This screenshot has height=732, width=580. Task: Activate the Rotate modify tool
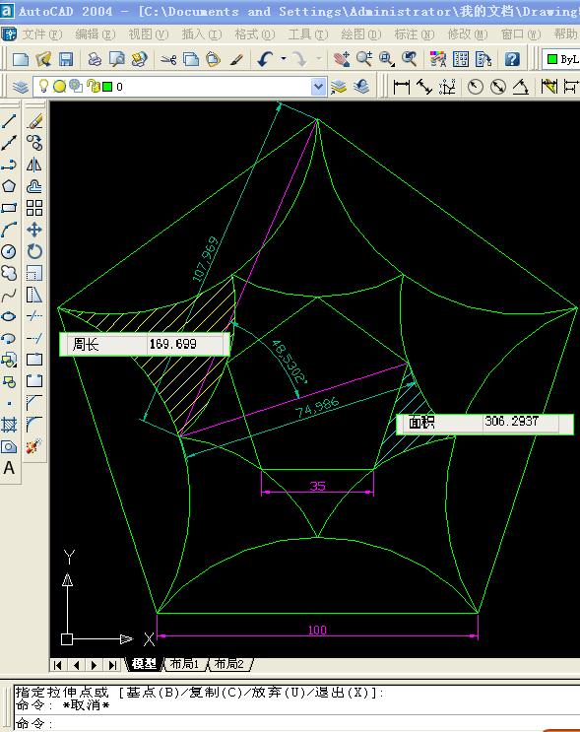[34, 251]
